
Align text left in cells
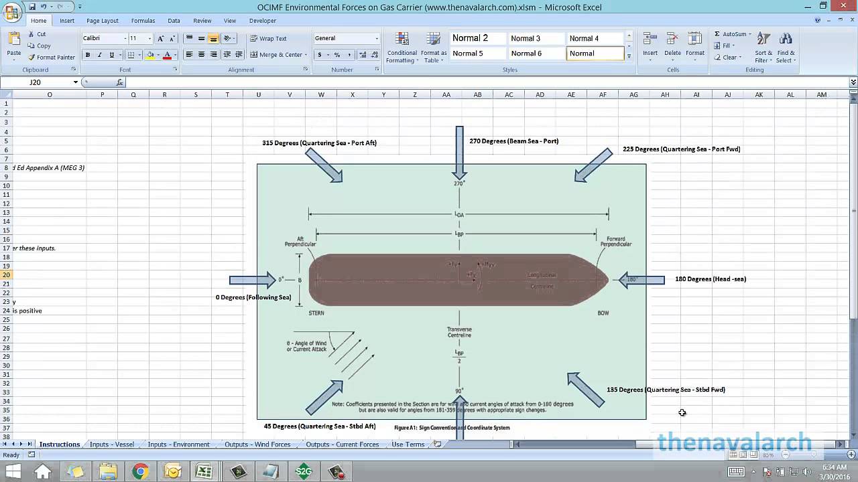click(x=189, y=55)
